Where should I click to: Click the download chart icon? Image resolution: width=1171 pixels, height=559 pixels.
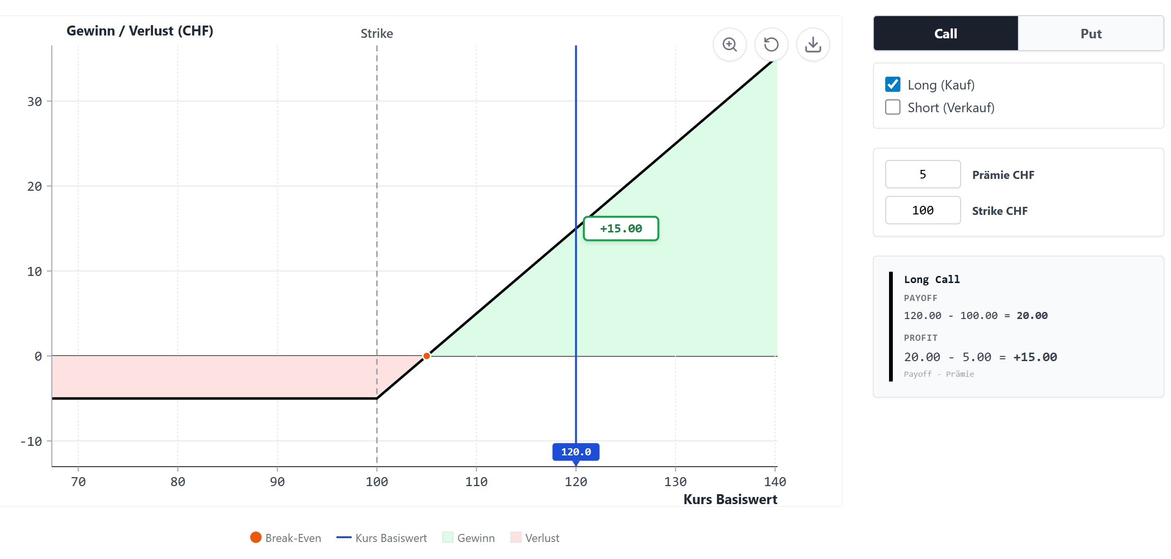tap(813, 44)
